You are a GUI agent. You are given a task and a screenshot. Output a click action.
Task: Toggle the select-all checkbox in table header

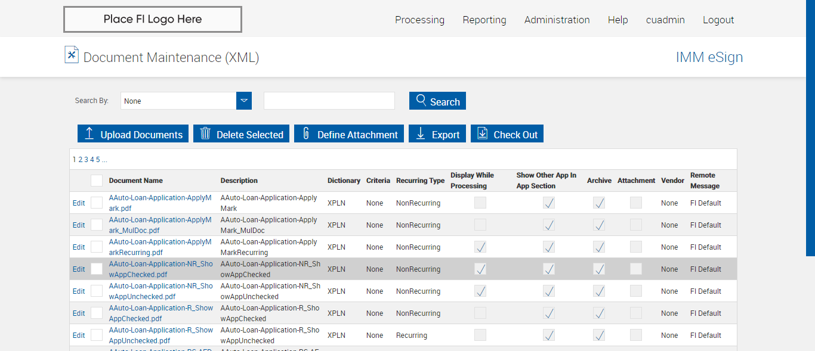(x=97, y=181)
